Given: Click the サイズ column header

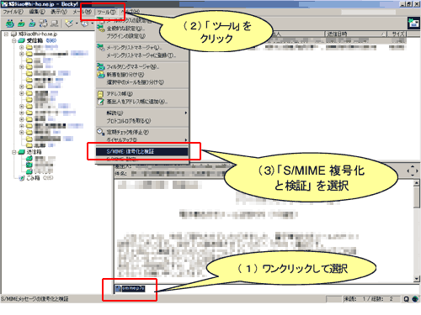Looking at the screenshot, I should (397, 34).
